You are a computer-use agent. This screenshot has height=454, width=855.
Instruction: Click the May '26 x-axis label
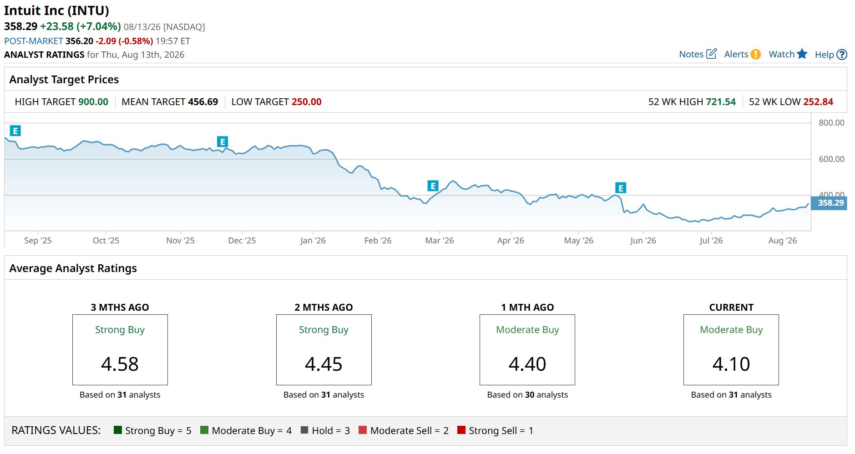(x=579, y=241)
